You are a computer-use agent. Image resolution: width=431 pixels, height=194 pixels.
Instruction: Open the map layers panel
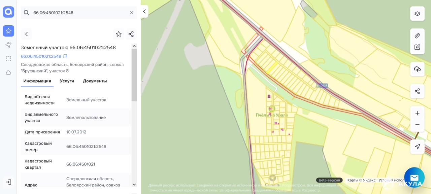click(x=417, y=14)
